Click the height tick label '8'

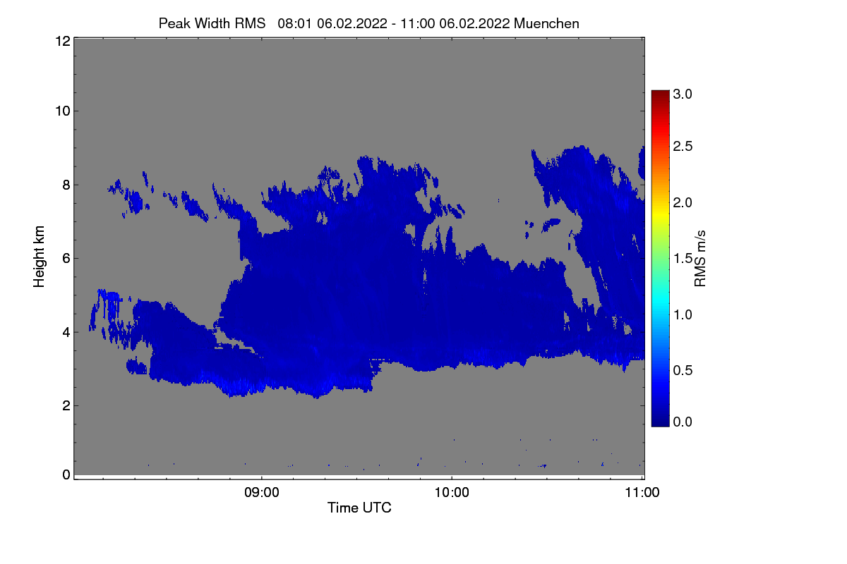[x=66, y=185]
